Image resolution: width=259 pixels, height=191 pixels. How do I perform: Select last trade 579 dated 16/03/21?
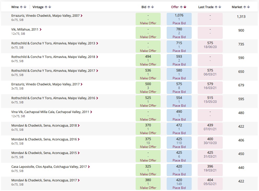coord(210,88)
